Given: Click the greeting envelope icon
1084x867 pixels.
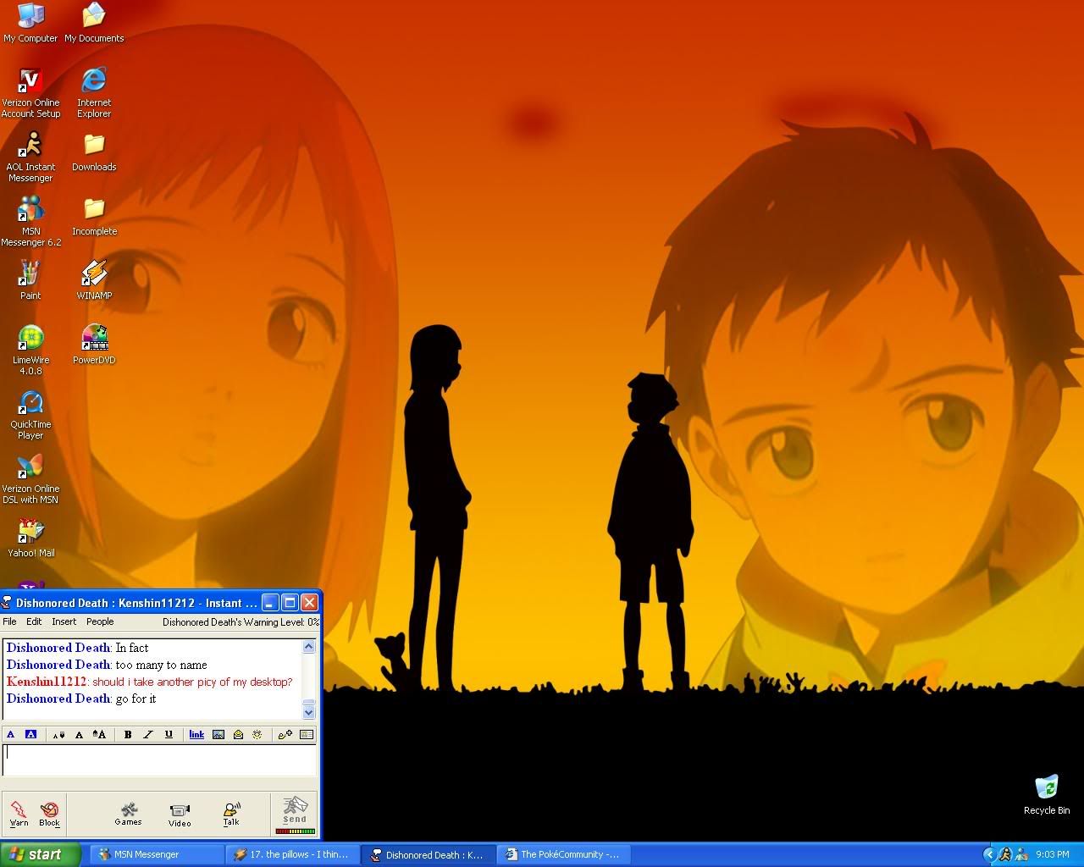Looking at the screenshot, I should tap(238, 734).
